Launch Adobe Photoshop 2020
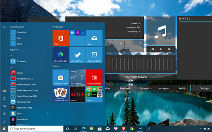This screenshot has width=212, height=132. pos(24,96)
